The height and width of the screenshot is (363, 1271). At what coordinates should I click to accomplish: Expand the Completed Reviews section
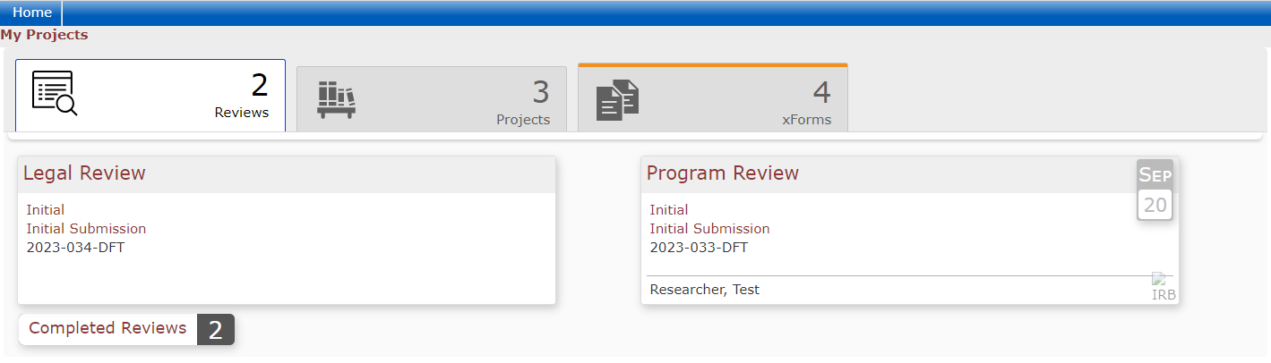107,328
